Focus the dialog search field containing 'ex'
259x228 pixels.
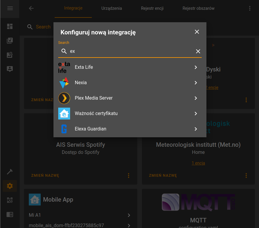pos(130,51)
